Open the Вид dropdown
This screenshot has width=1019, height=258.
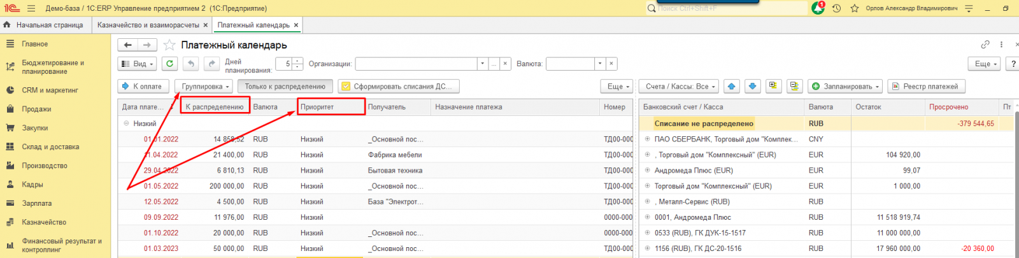[x=137, y=64]
